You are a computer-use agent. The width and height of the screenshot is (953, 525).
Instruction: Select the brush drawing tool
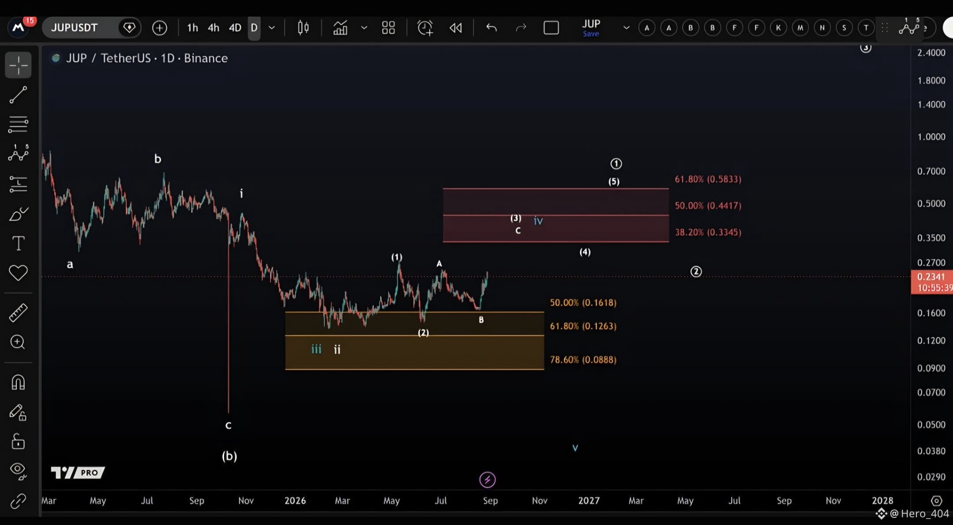[18, 214]
